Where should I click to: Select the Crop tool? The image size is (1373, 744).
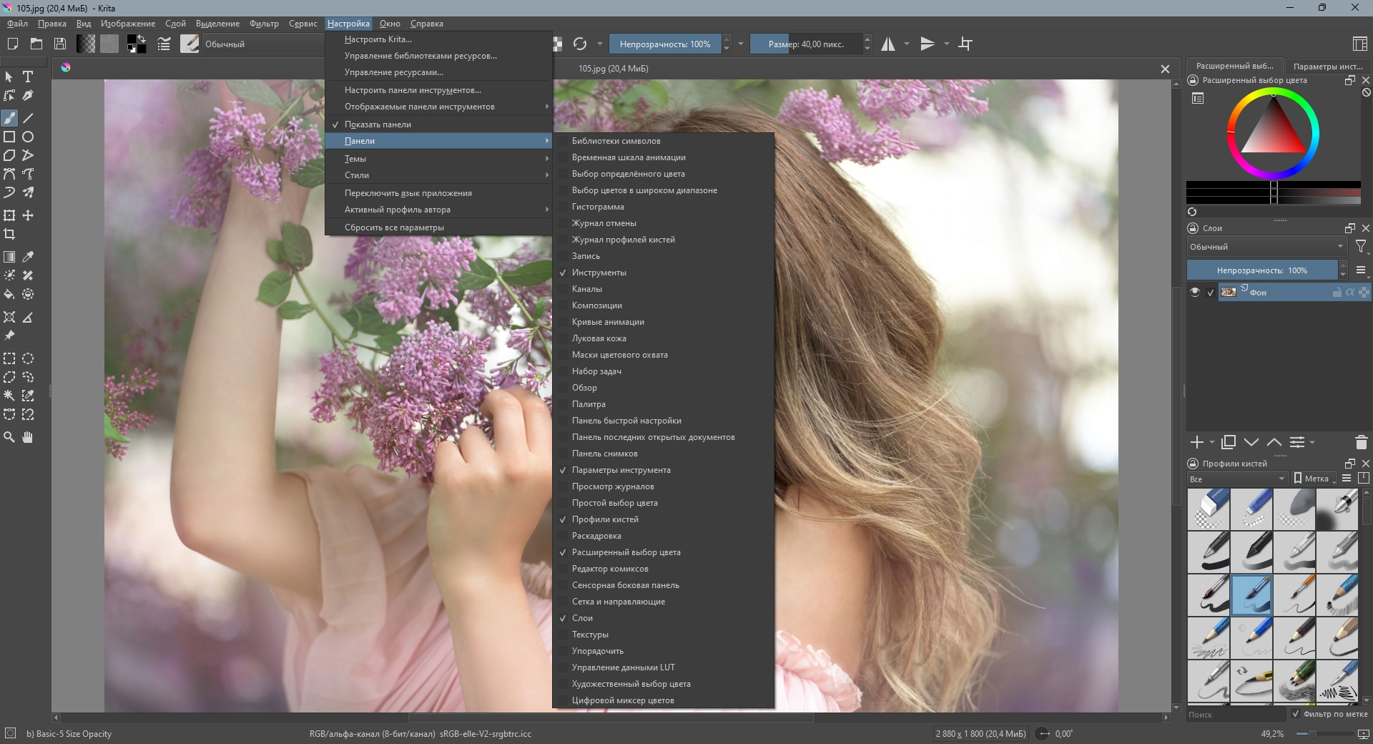[9, 234]
